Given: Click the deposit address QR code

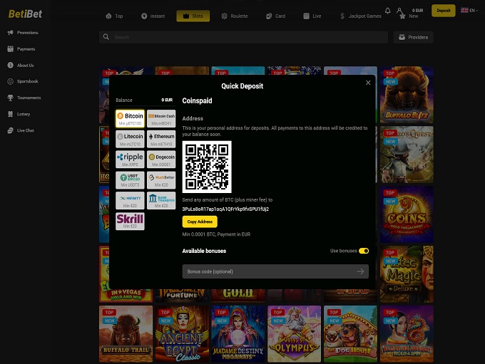Looking at the screenshot, I should pyautogui.click(x=207, y=167).
